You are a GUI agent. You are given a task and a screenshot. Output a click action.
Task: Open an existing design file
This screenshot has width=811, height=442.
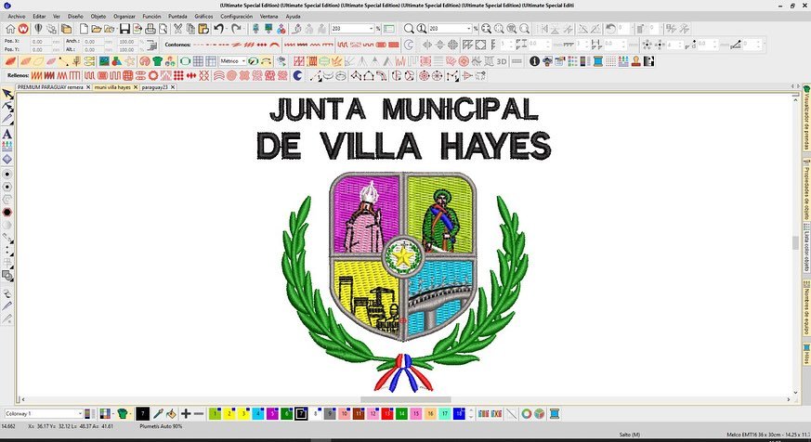pos(97,29)
